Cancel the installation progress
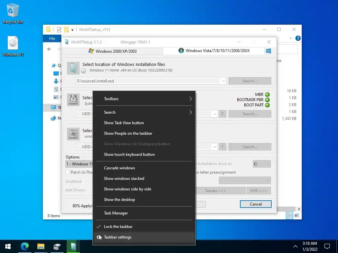 coord(256,204)
